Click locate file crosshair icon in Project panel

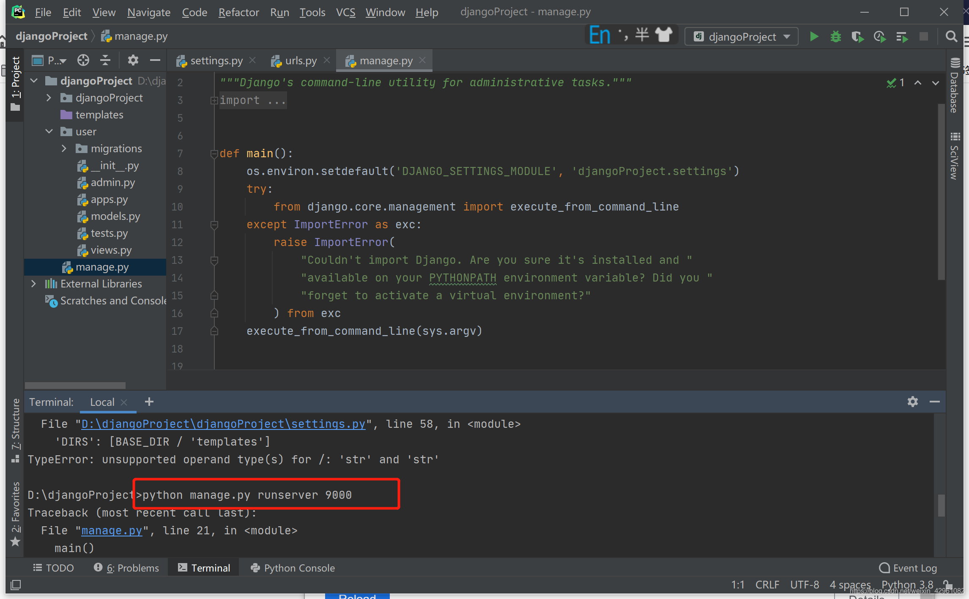coord(83,60)
